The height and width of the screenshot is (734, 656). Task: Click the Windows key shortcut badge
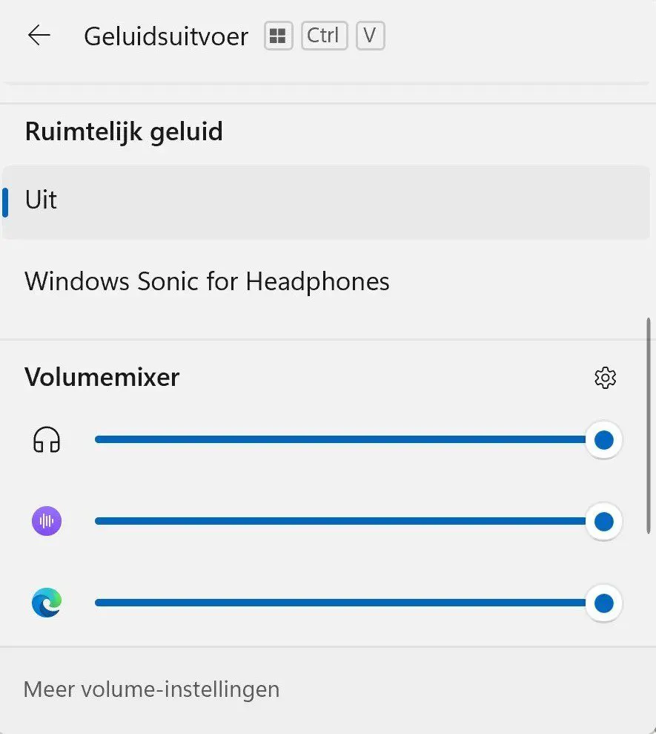click(x=278, y=36)
